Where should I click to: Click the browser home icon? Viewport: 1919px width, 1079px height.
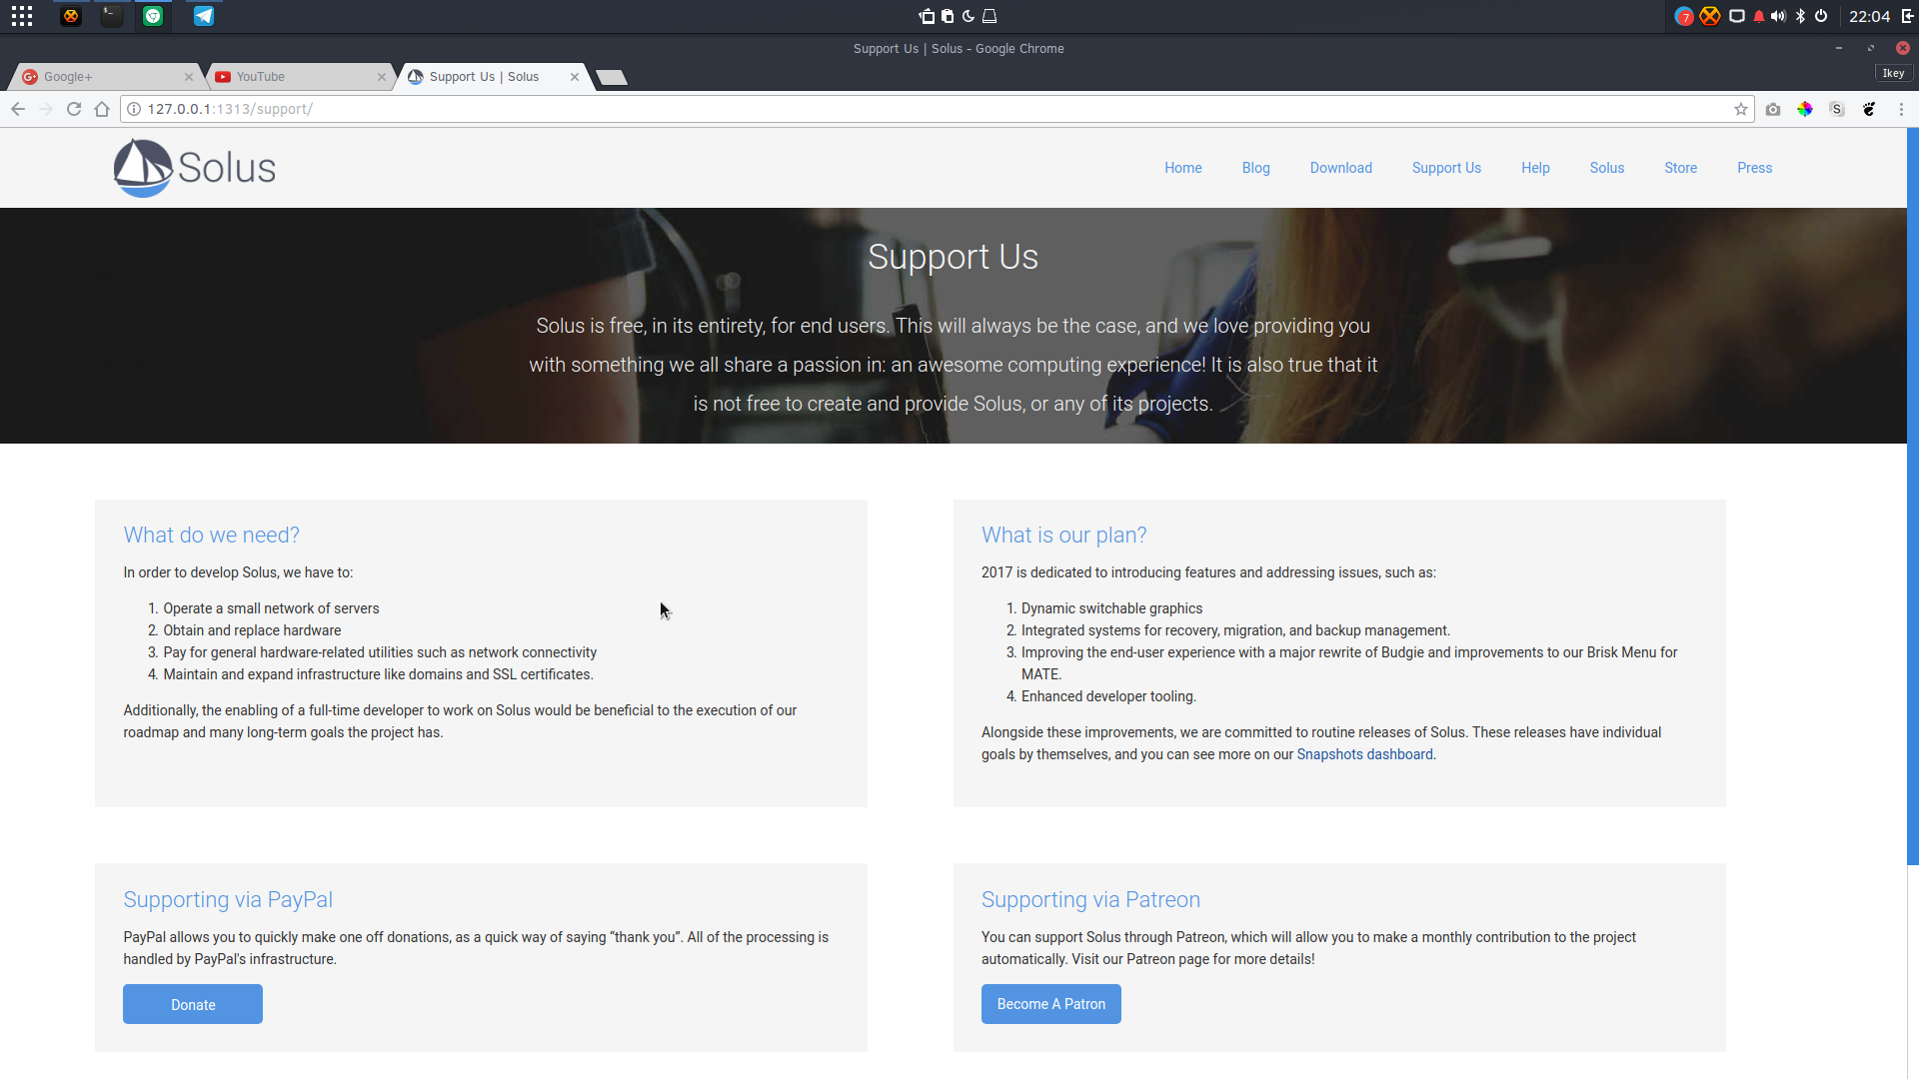coord(102,109)
